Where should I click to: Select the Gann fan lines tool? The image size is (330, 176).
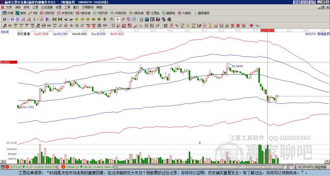pos(119,26)
